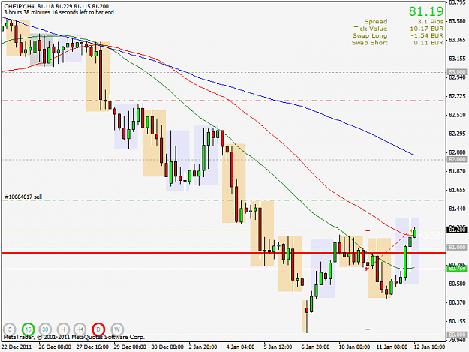
Task: Click the 81.000 level tag on price scale
Action: [x=457, y=248]
